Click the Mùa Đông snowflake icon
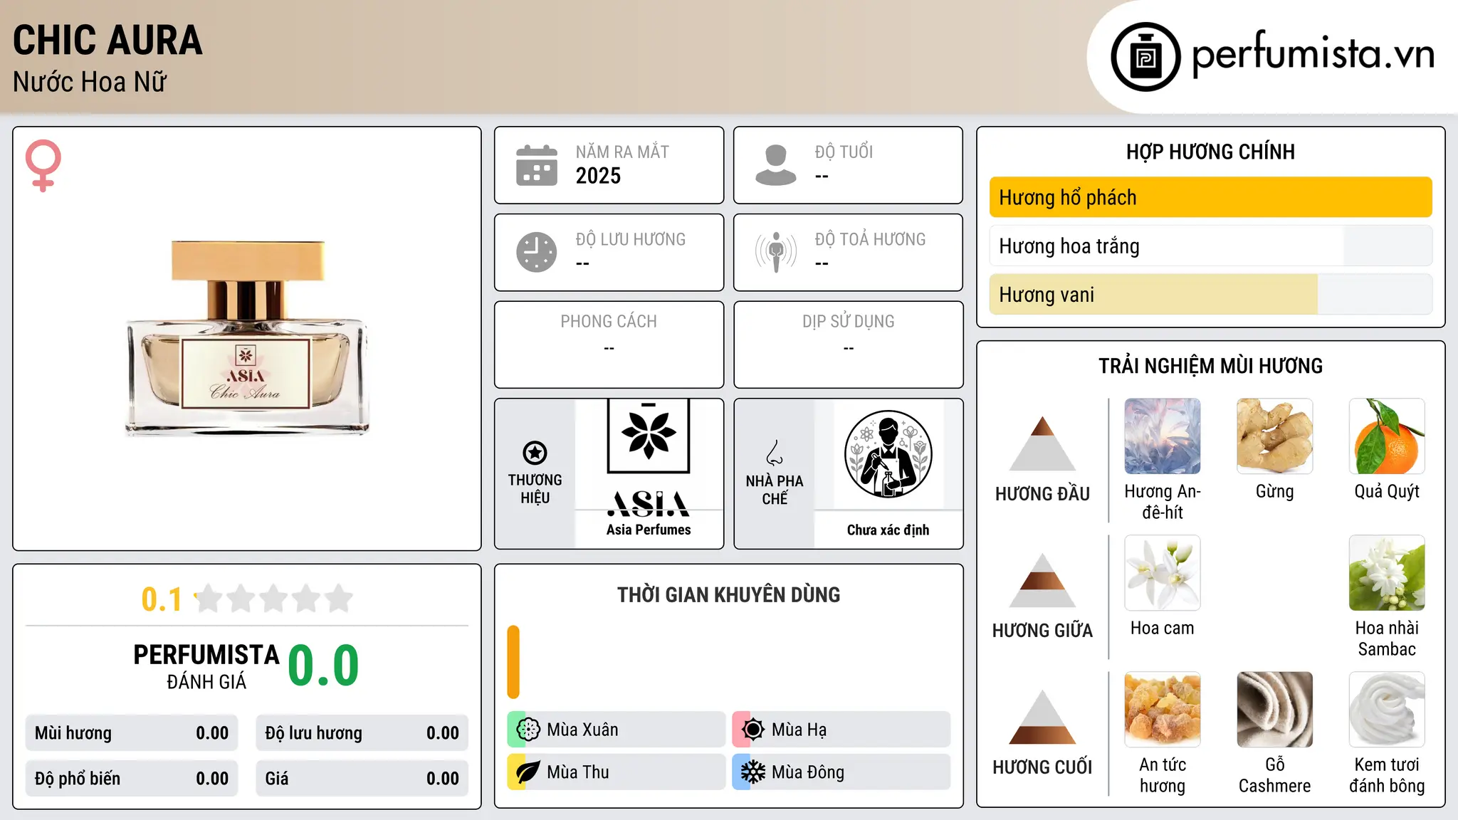Image resolution: width=1458 pixels, height=820 pixels. click(753, 772)
